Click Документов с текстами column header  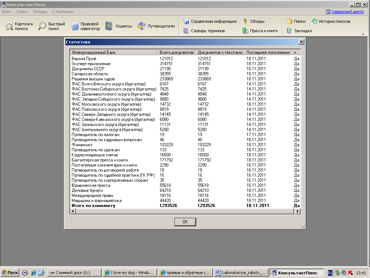pos(220,52)
